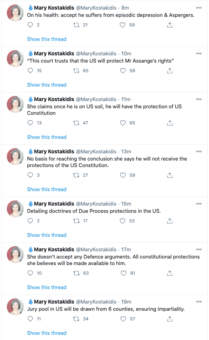The image size is (209, 340).
Task: Open more options on the 19m tweet
Action: (x=199, y=302)
